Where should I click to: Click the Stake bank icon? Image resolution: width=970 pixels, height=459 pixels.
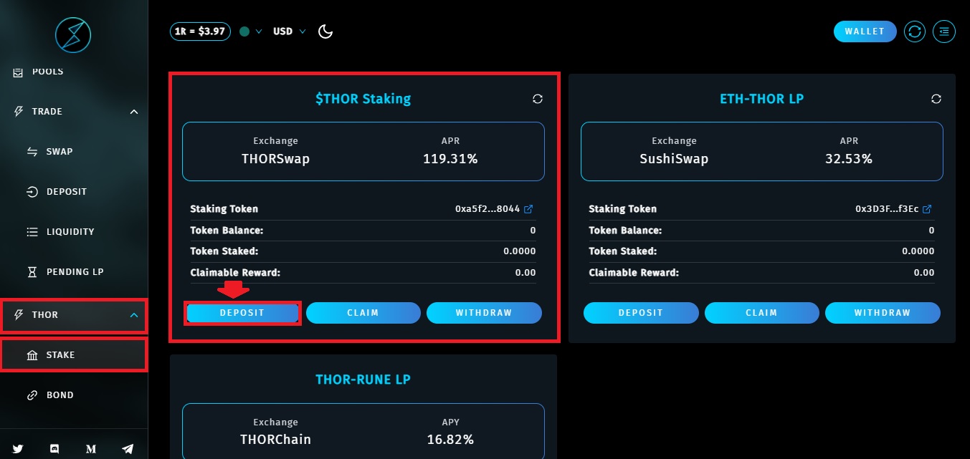coord(32,355)
